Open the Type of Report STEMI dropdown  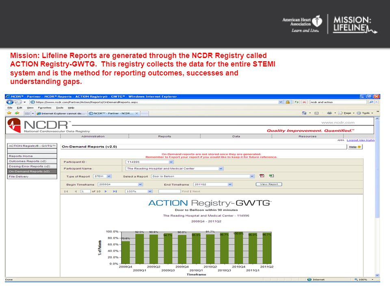click(x=109, y=176)
